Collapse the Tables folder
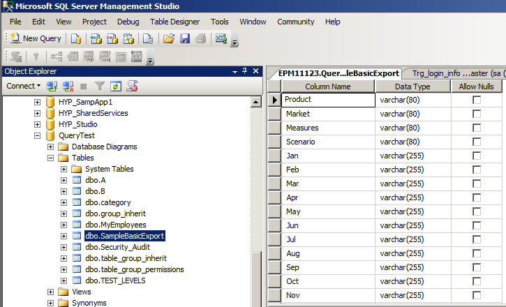The height and width of the screenshot is (307, 506). (51, 158)
